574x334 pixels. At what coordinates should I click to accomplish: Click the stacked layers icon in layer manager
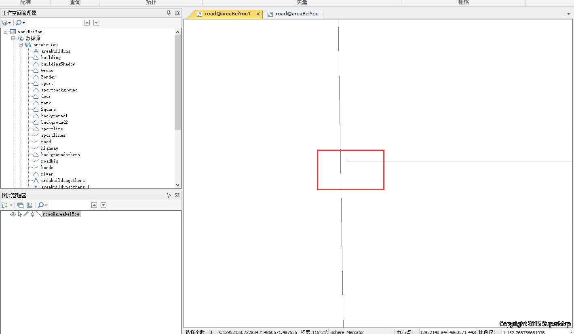pos(20,205)
